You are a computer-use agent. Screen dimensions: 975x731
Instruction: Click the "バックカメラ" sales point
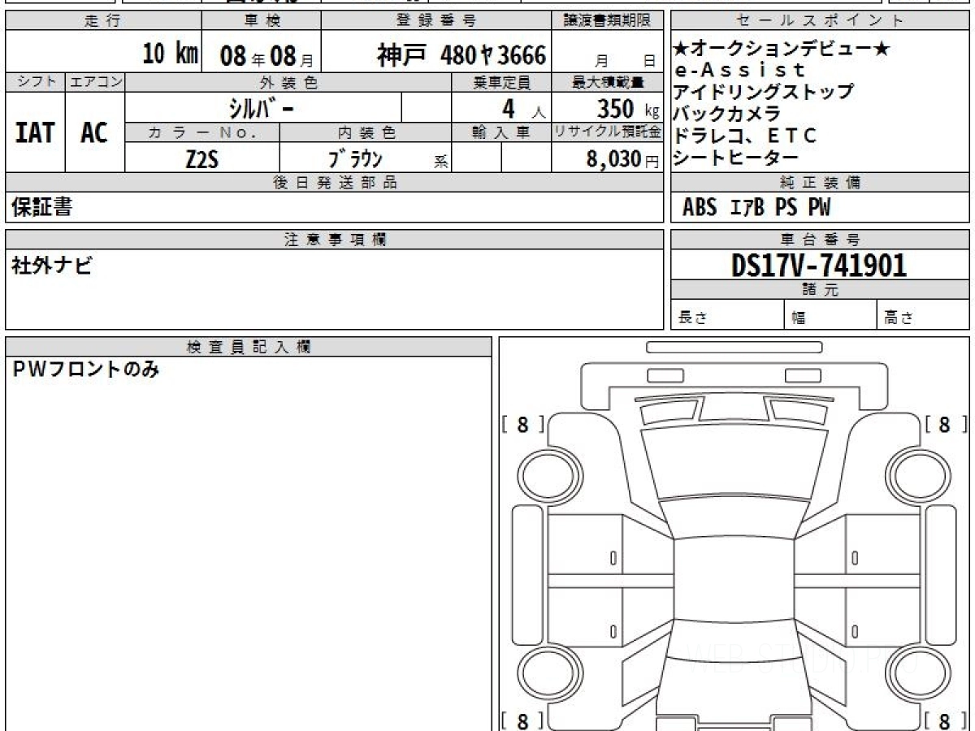tap(727, 113)
